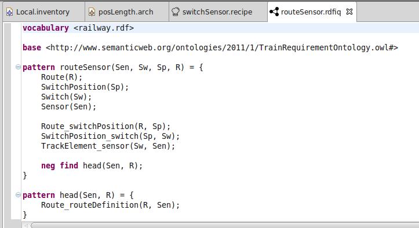The height and width of the screenshot is (228, 419).
Task: Collapse the head pattern fold marker
Action: (x=18, y=195)
